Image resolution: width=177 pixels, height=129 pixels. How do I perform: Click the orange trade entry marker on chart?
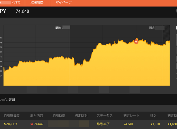pyautogui.click(x=136, y=41)
